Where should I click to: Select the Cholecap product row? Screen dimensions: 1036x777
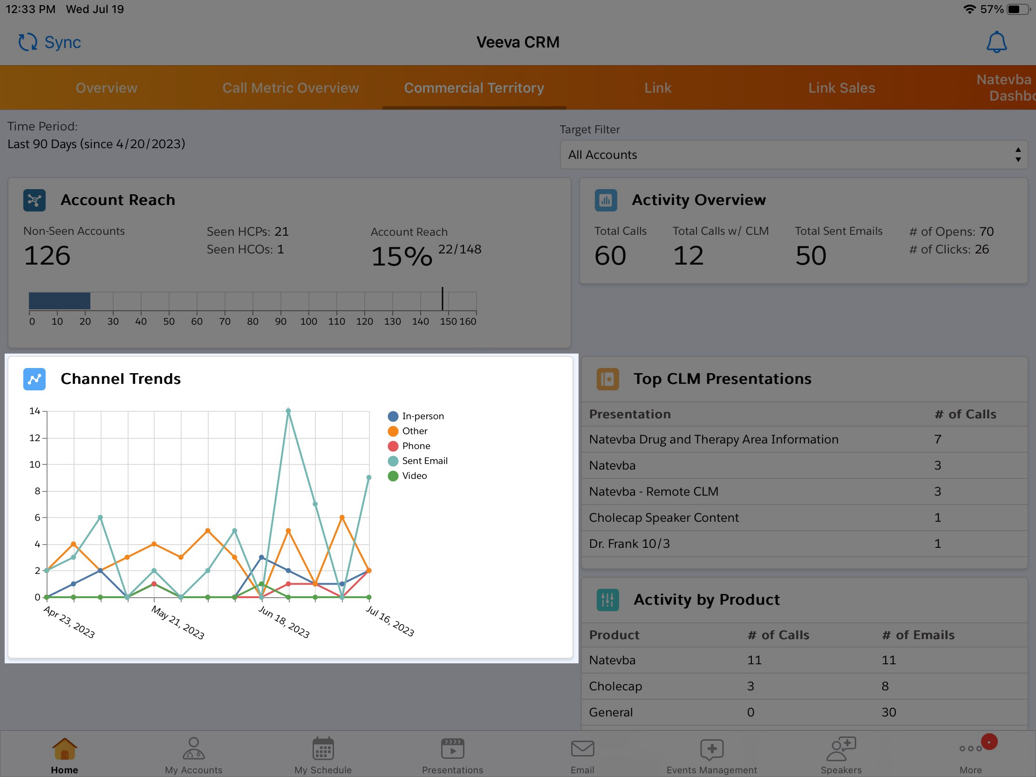[615, 686]
